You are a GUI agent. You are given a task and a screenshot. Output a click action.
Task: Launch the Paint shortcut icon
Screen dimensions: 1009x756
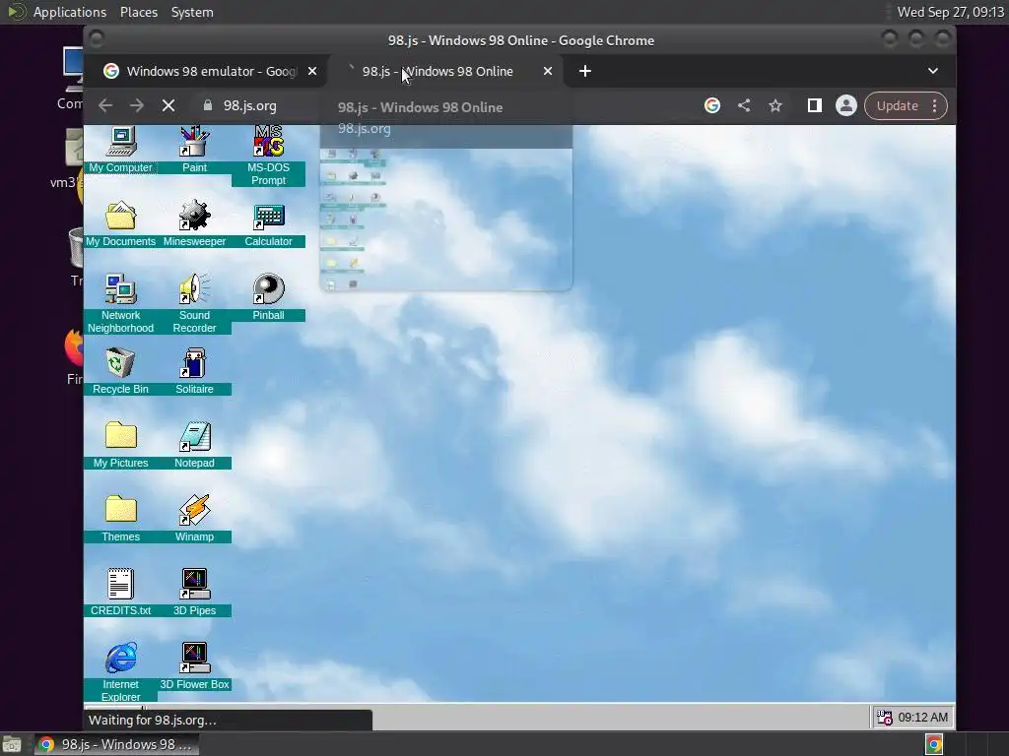(194, 150)
